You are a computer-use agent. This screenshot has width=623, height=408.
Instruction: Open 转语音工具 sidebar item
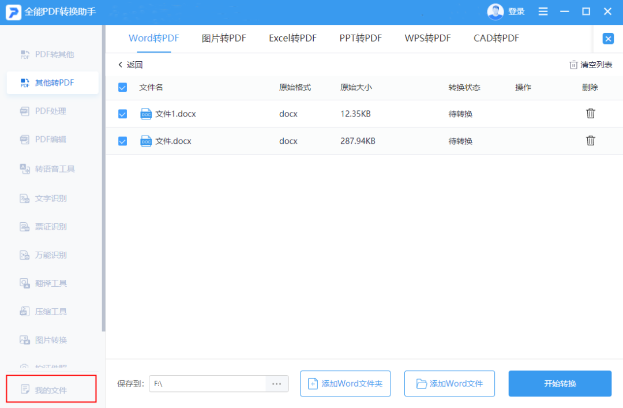pyautogui.click(x=47, y=169)
